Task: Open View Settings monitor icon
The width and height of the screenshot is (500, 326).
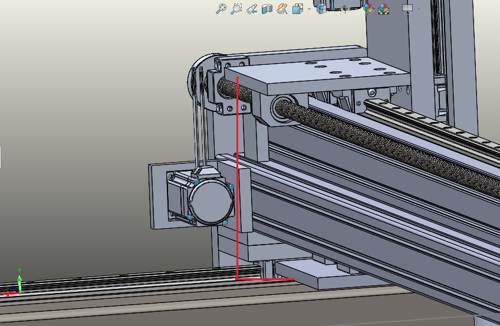Action: point(407,9)
